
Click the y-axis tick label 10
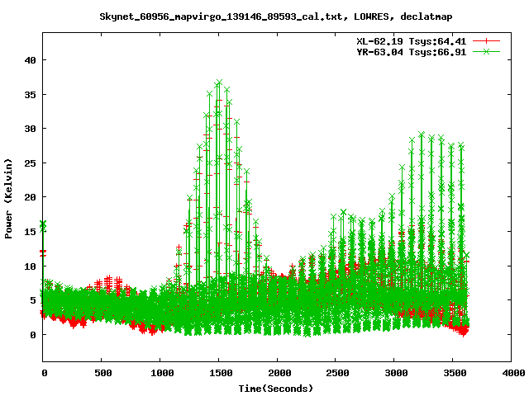pyautogui.click(x=30, y=266)
